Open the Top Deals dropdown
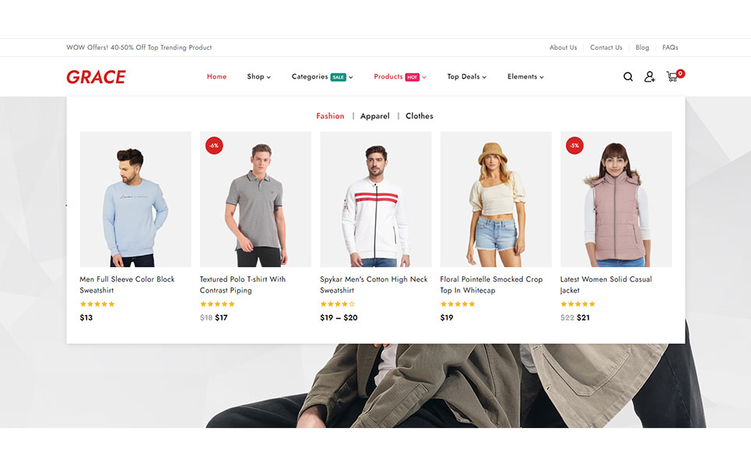 pos(466,77)
